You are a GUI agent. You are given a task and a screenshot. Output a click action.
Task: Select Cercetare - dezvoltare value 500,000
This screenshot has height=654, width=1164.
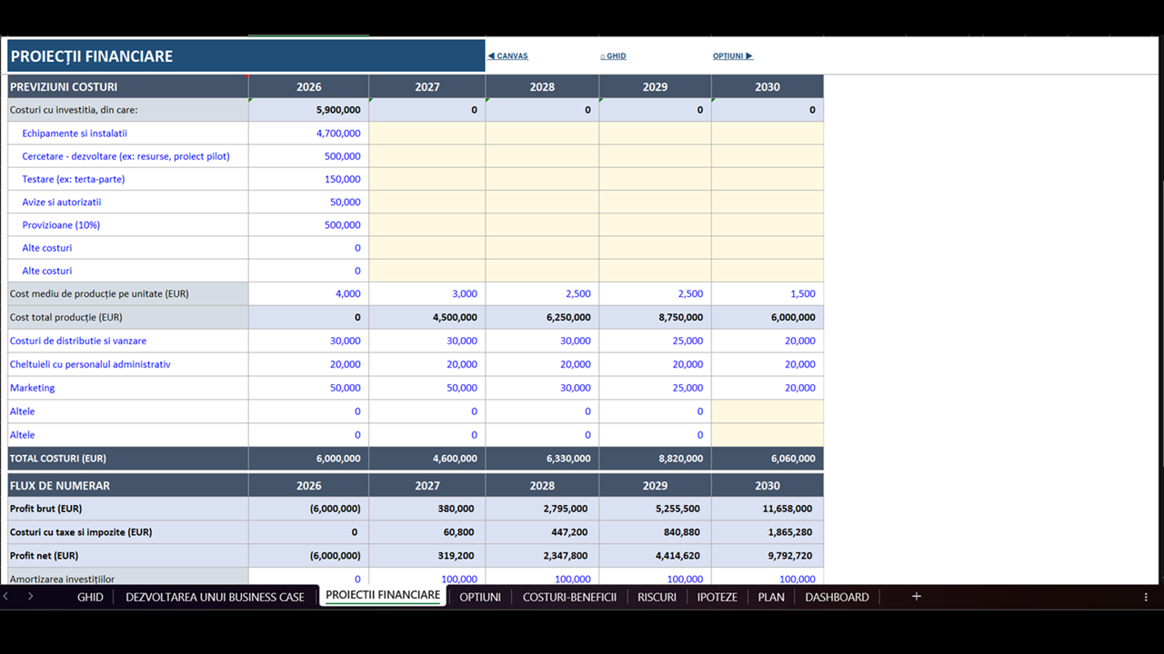pos(308,156)
